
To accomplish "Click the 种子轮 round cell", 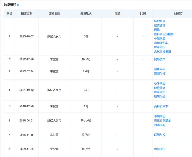I will click(x=86, y=149).
